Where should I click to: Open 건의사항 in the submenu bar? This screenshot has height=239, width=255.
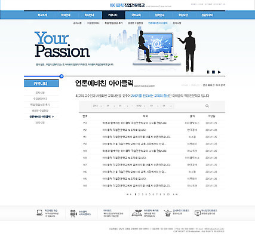(177, 23)
